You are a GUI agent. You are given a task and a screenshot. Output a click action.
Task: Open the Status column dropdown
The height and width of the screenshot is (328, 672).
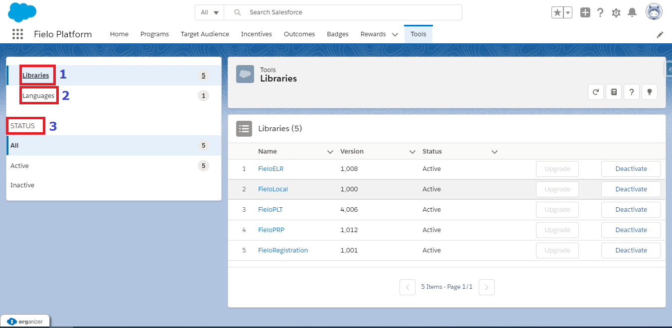(x=494, y=152)
